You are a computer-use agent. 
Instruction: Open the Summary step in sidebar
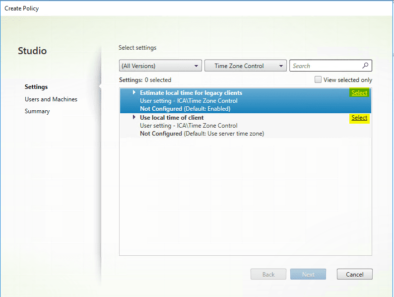37,111
